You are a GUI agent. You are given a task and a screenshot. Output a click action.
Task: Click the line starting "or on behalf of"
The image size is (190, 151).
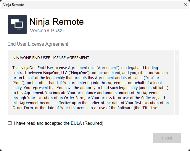click(90, 78)
